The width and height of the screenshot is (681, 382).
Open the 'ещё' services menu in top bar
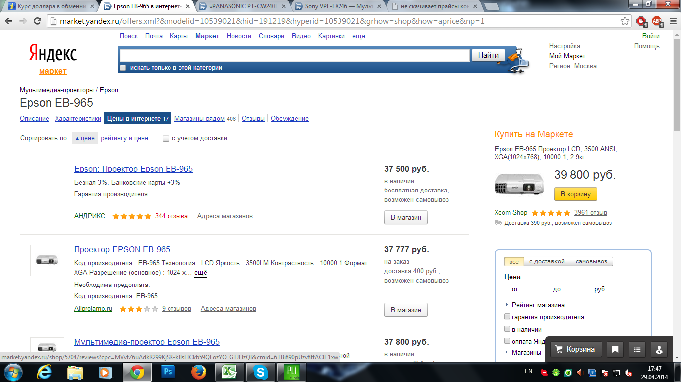coord(359,36)
